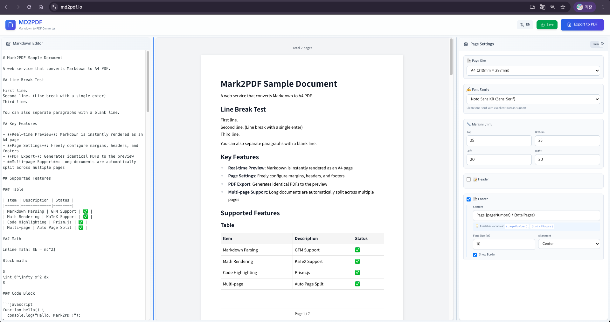Click '### Code Block' editor line
610x322 pixels.
tap(19, 293)
